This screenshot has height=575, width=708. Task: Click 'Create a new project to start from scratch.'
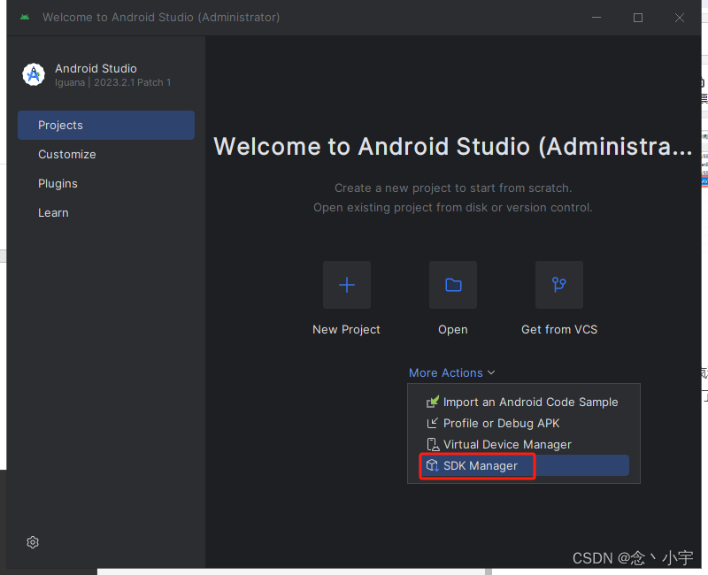(453, 188)
